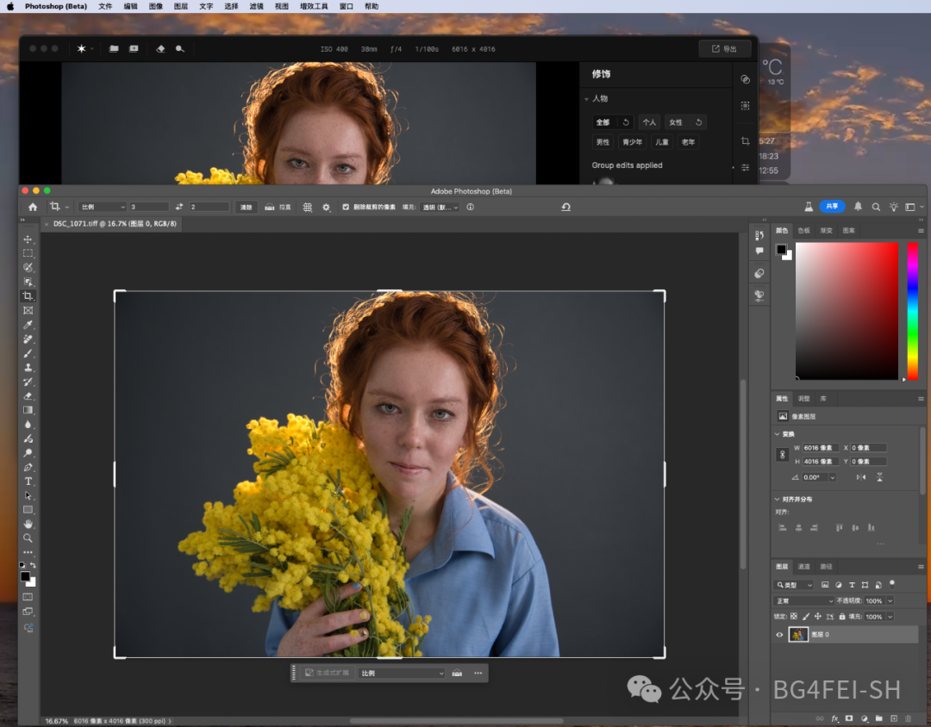This screenshot has width=931, height=727.
Task: Swap crop width and height values
Action: (x=179, y=207)
